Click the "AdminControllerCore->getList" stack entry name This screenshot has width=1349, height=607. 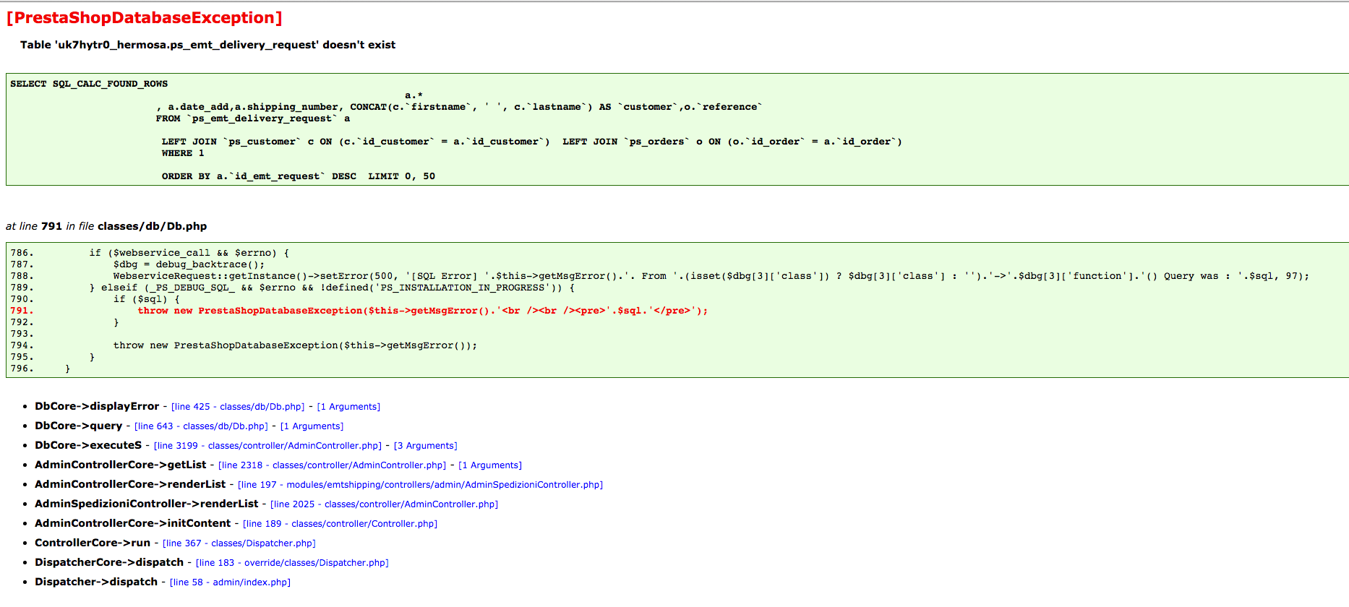click(x=121, y=465)
